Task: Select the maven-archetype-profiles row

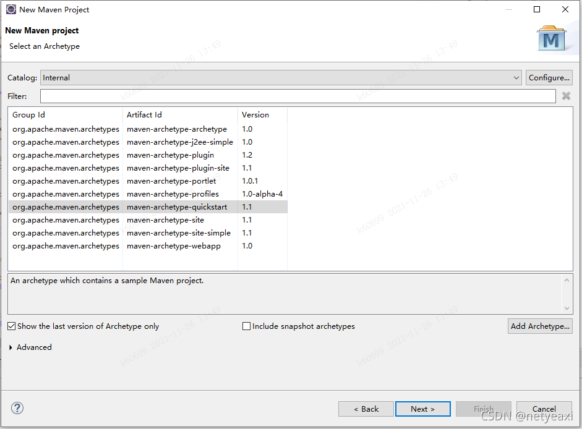Action: [x=148, y=194]
